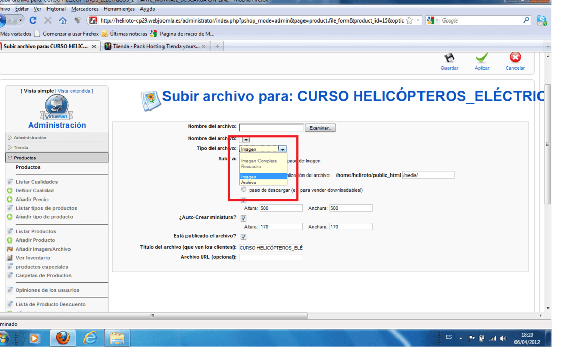
Task: Toggle the ¿Auto-Crear miniatura? checkbox
Action: (x=243, y=218)
